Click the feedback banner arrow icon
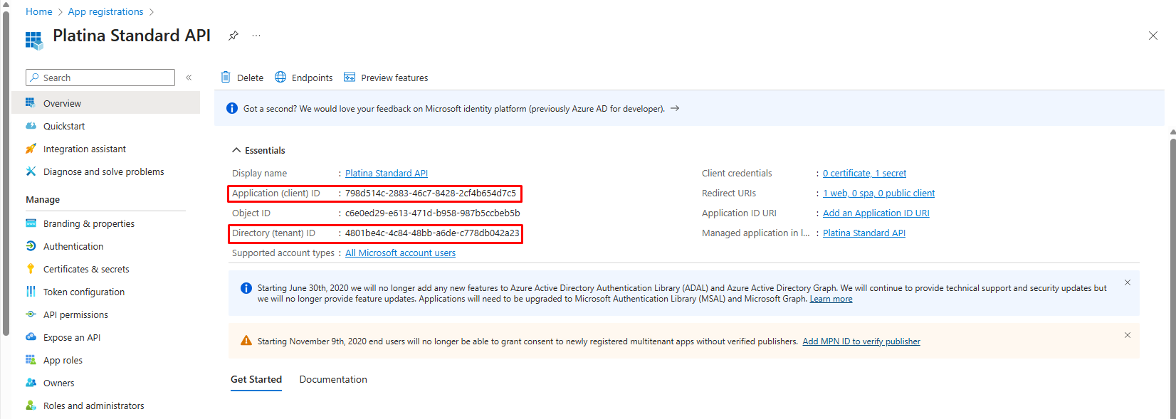This screenshot has height=419, width=1176. click(x=675, y=108)
